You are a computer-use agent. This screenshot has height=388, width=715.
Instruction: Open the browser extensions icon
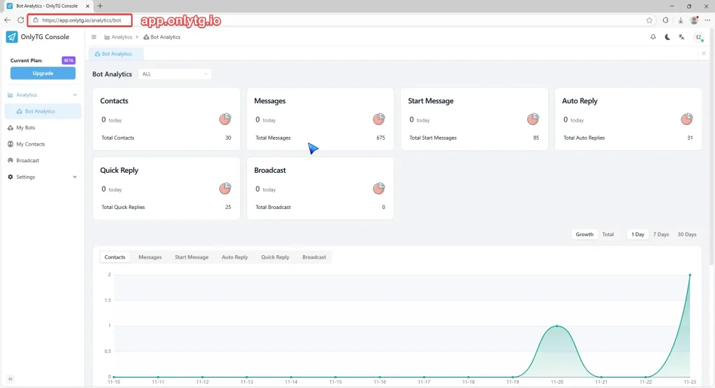(x=665, y=20)
